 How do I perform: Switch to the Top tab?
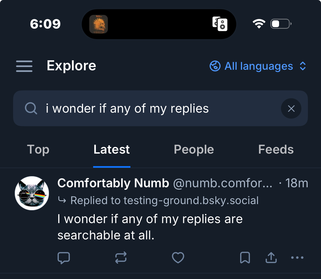pyautogui.click(x=38, y=150)
